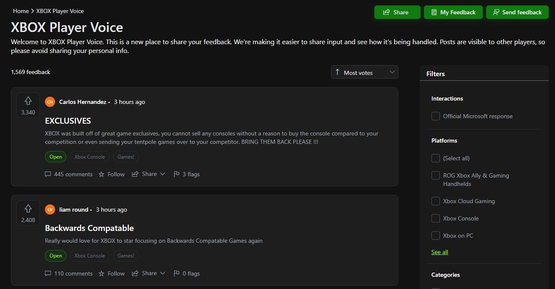Click Carlos Hernandez's CH avatar
This screenshot has width=555, height=289.
[50, 102]
